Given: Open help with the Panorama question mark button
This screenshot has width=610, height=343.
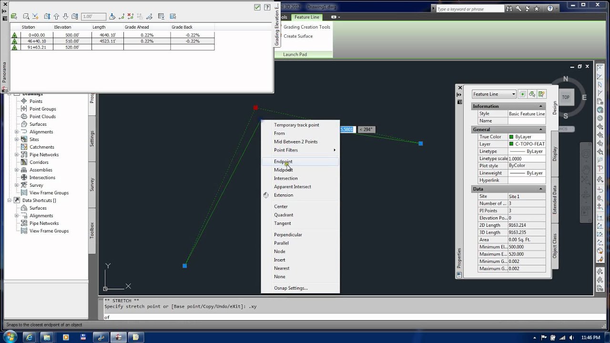Looking at the screenshot, I should (267, 7).
